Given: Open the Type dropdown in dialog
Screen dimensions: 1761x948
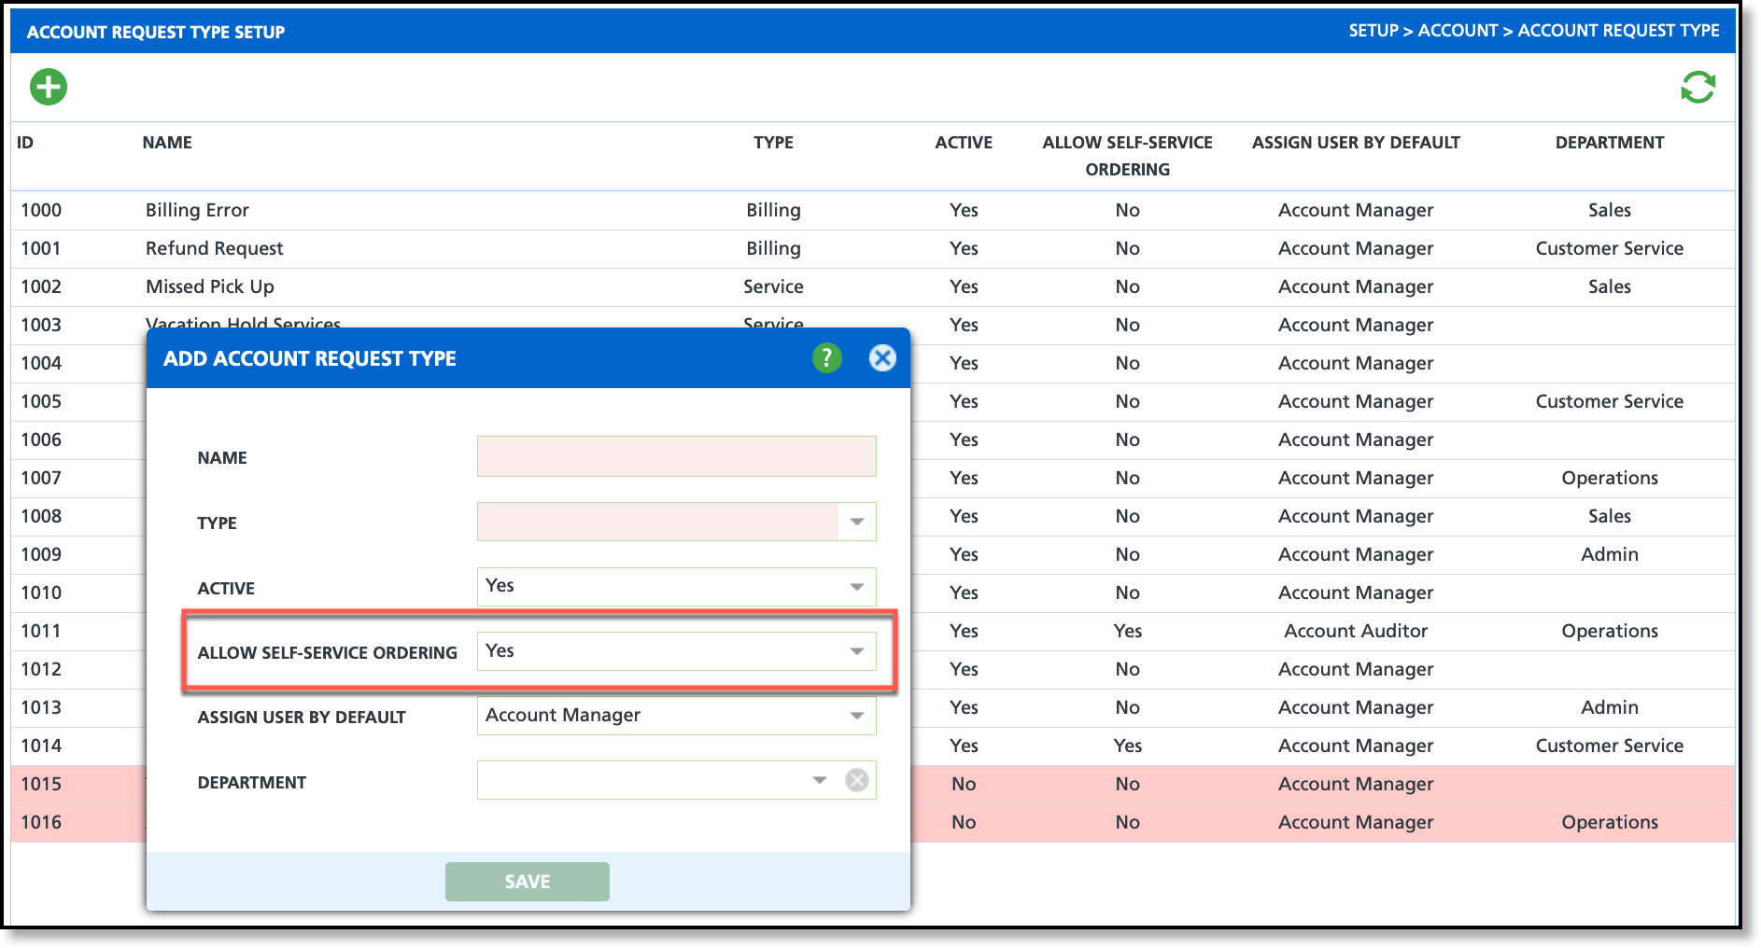Looking at the screenshot, I should click(857, 522).
